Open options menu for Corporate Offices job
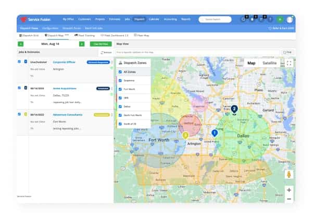The image size is (313, 217). tap(112, 62)
